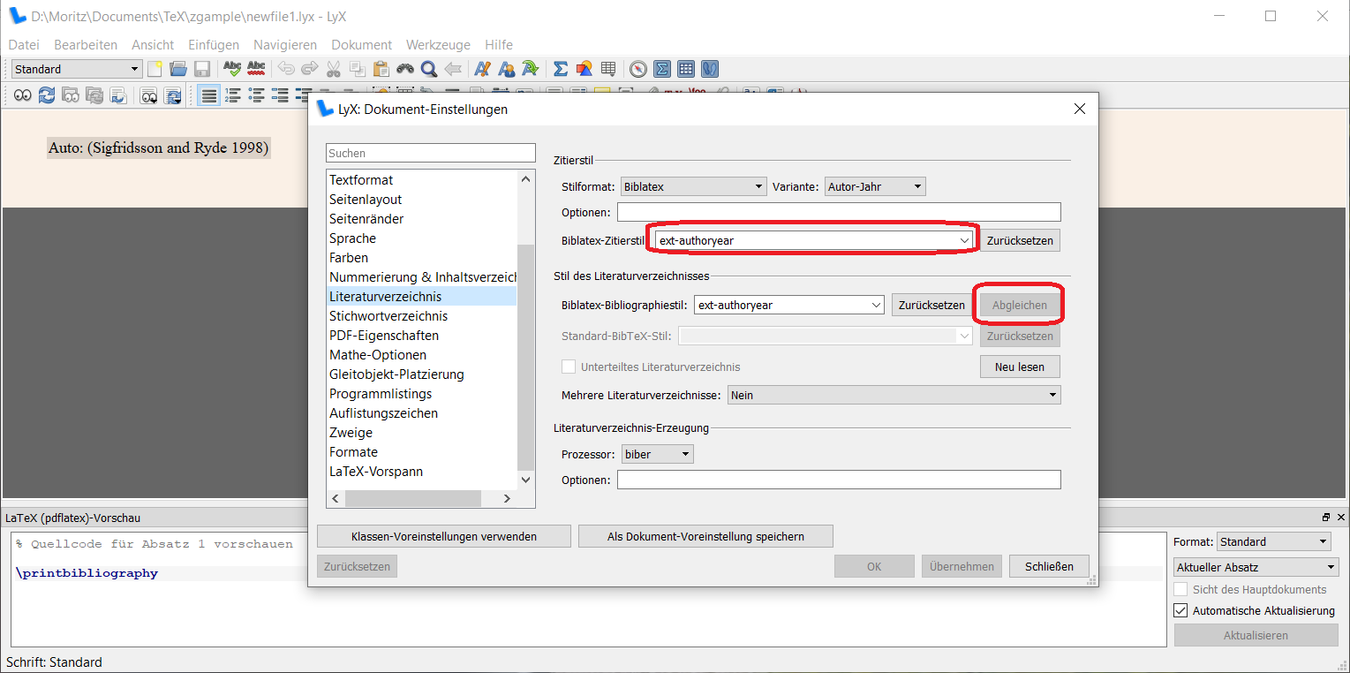Open preview Format Standard dropdown
The height and width of the screenshot is (673, 1350).
pos(1273,541)
